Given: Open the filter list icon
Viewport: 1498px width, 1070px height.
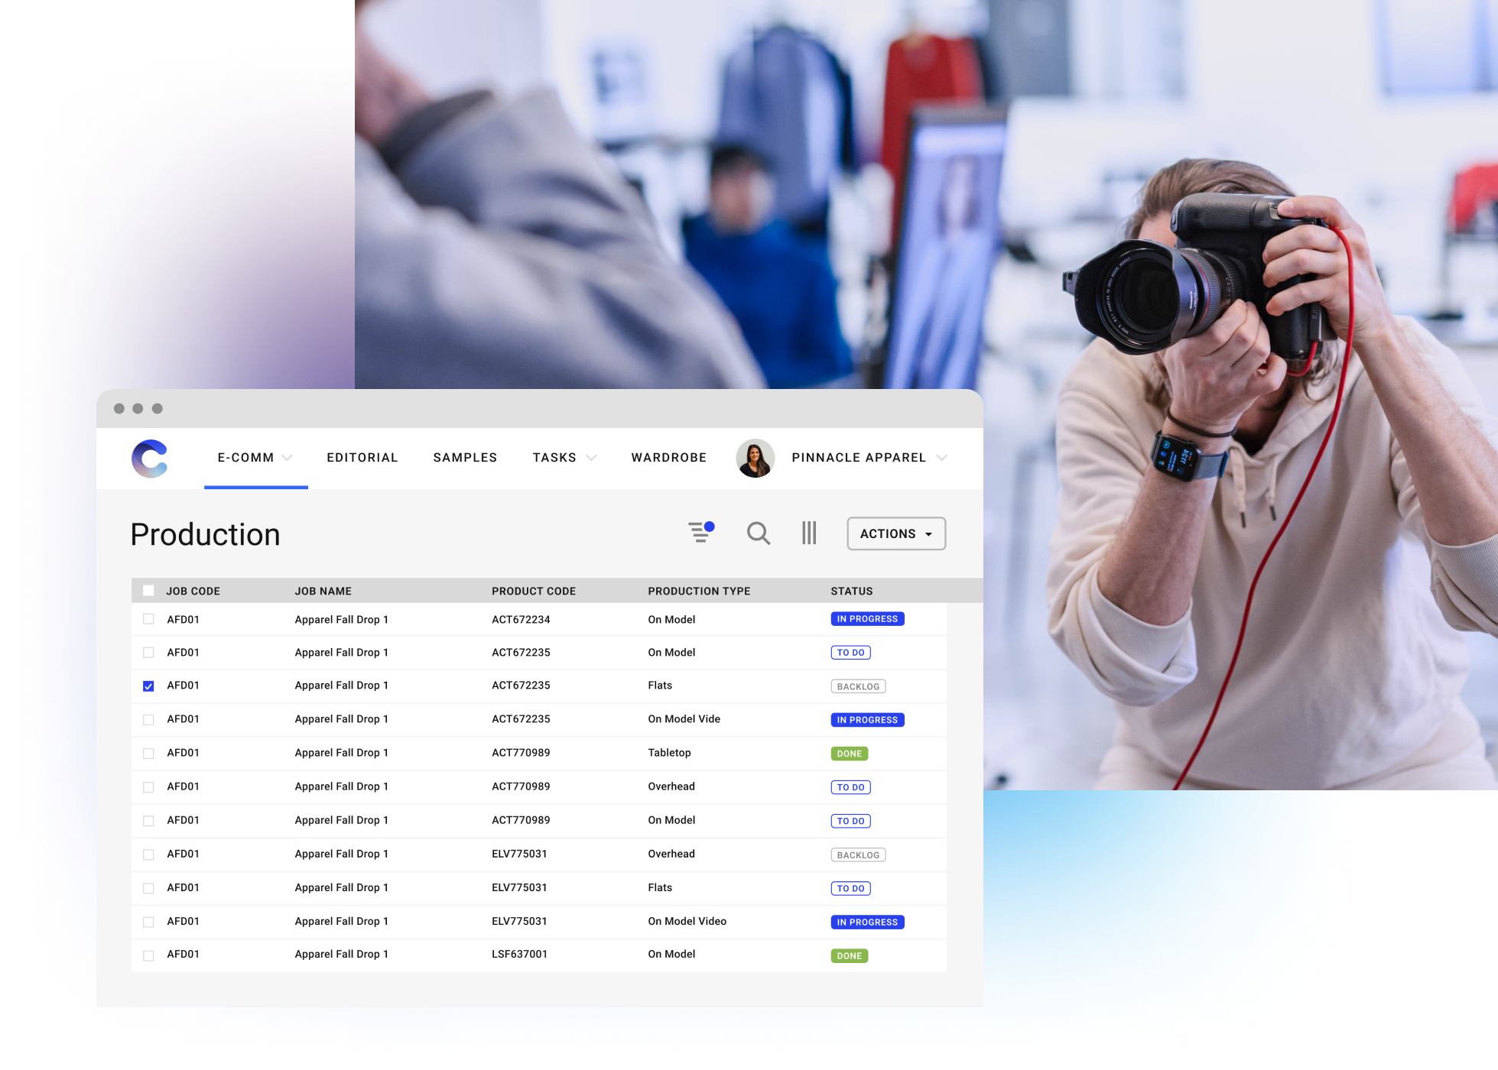Looking at the screenshot, I should pyautogui.click(x=700, y=532).
